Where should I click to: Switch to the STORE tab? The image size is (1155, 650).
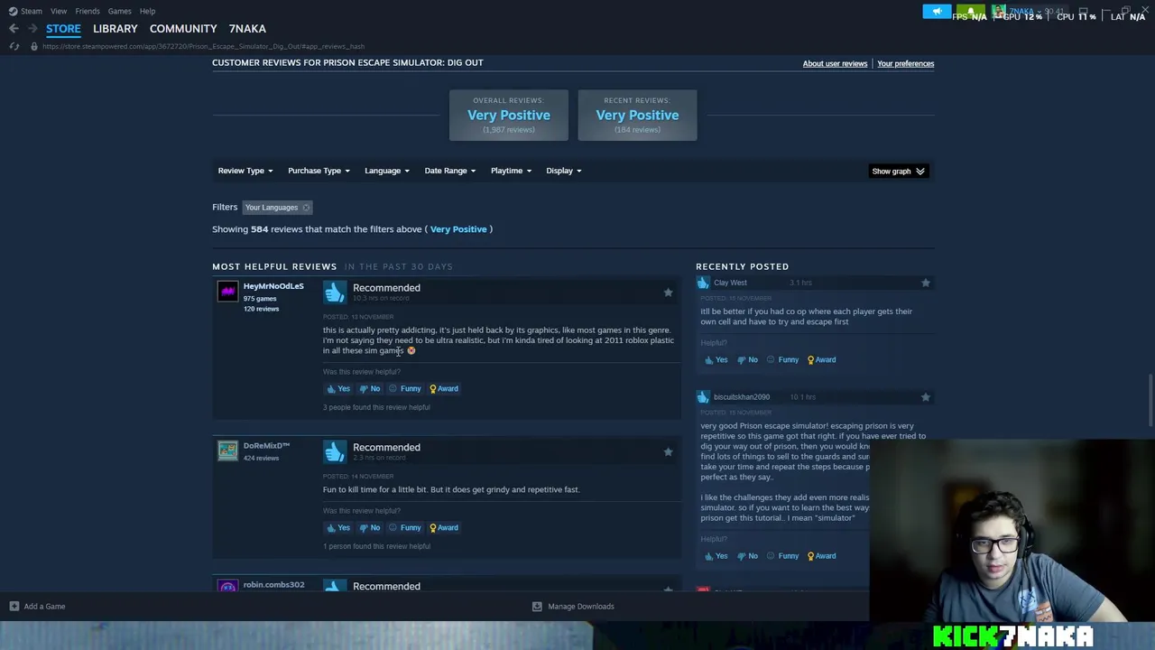[x=63, y=29]
